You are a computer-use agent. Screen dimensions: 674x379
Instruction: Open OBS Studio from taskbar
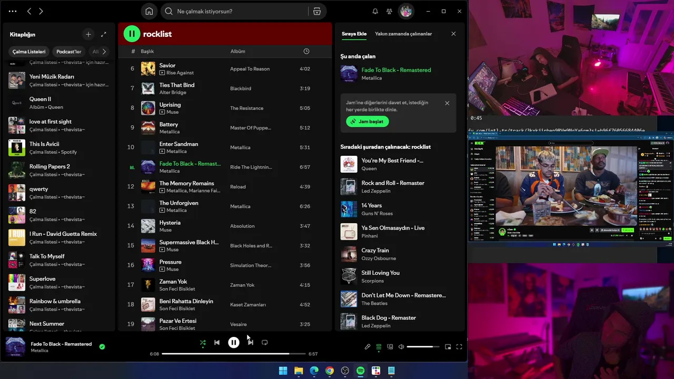click(345, 371)
